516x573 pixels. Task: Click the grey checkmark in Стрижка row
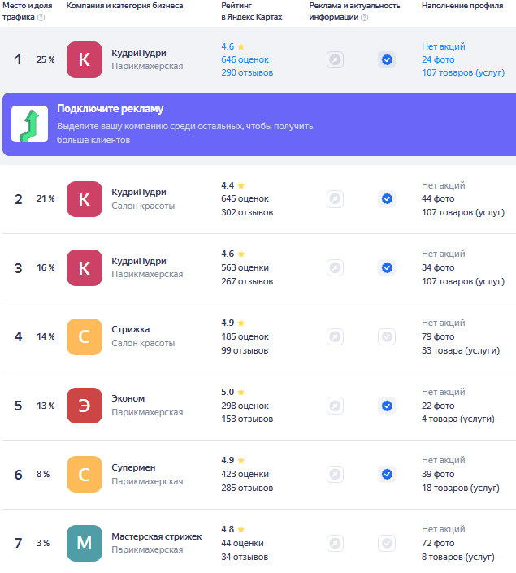coord(387,336)
